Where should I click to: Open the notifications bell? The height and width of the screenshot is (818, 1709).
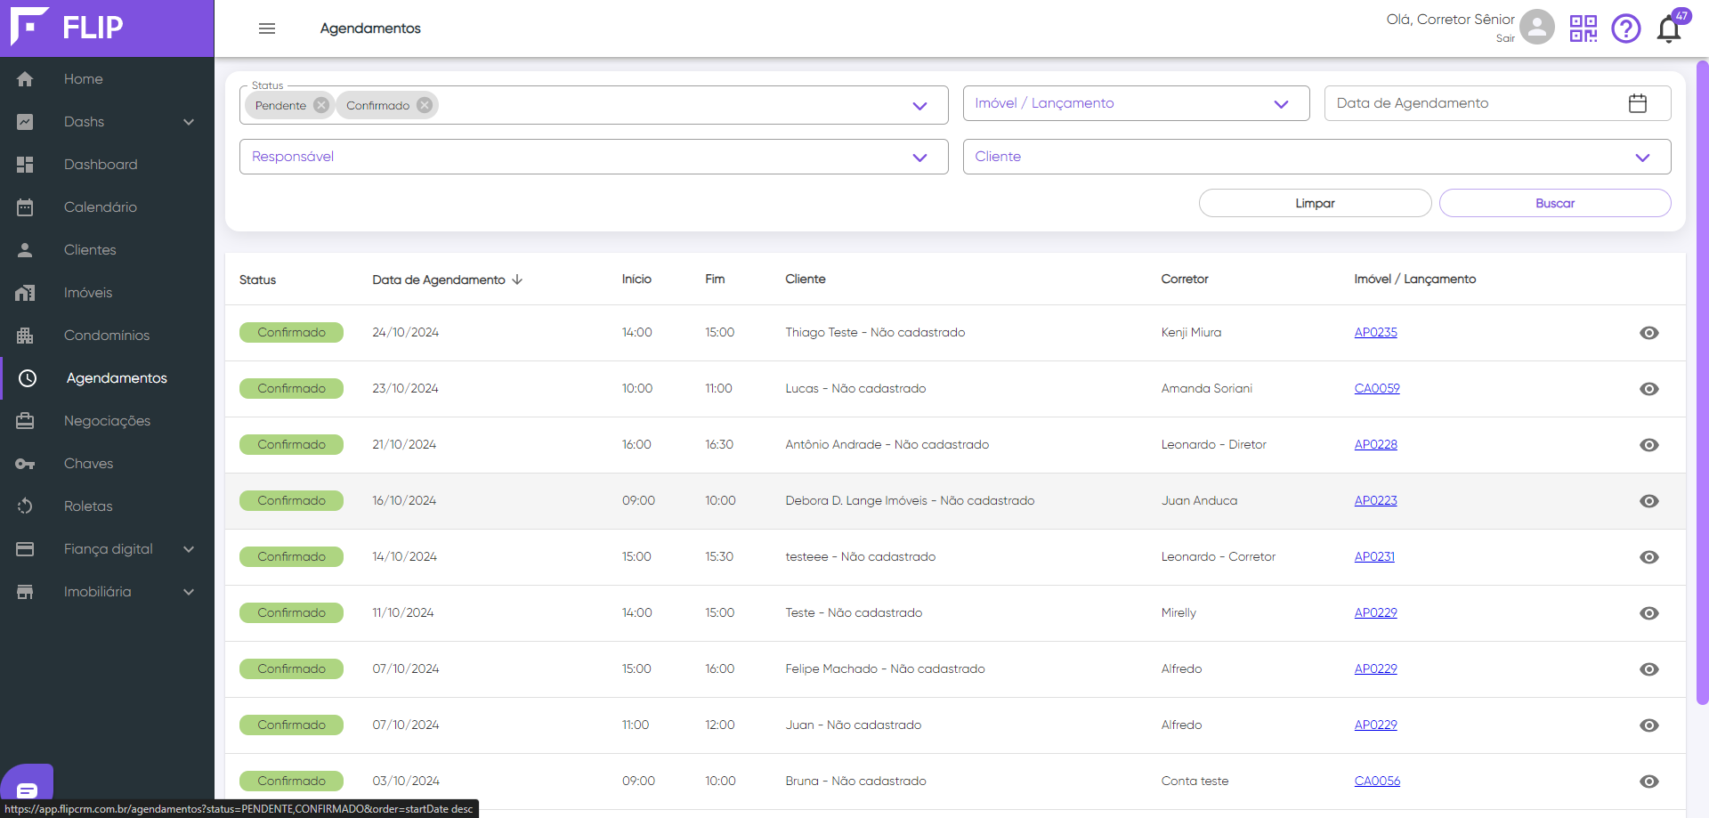(1670, 28)
